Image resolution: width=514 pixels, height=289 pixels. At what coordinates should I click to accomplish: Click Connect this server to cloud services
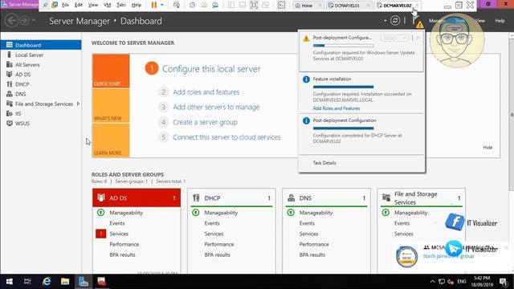[226, 137]
